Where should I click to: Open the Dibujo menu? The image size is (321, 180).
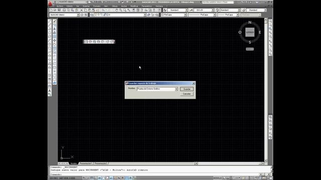[x=115, y=6]
